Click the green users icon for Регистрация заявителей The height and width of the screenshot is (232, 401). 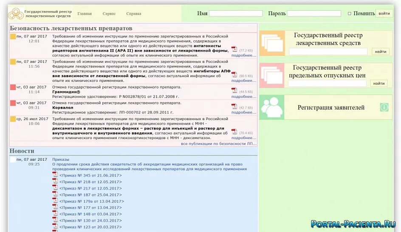[x=272, y=107]
